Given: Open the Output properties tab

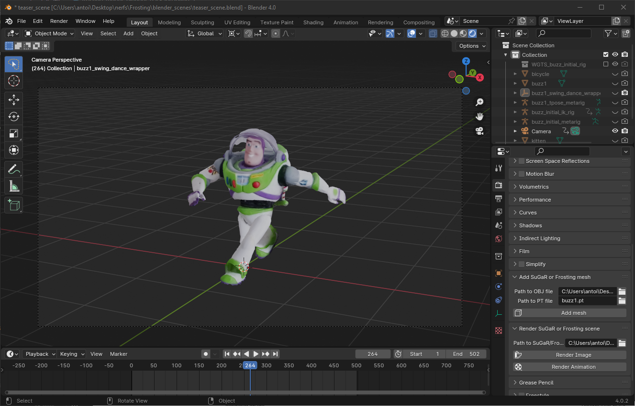Looking at the screenshot, I should pos(499,199).
